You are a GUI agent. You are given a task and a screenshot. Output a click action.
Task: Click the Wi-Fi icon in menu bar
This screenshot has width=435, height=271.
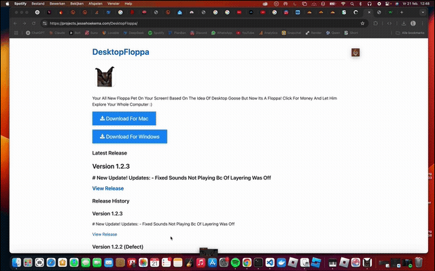[x=343, y=3]
